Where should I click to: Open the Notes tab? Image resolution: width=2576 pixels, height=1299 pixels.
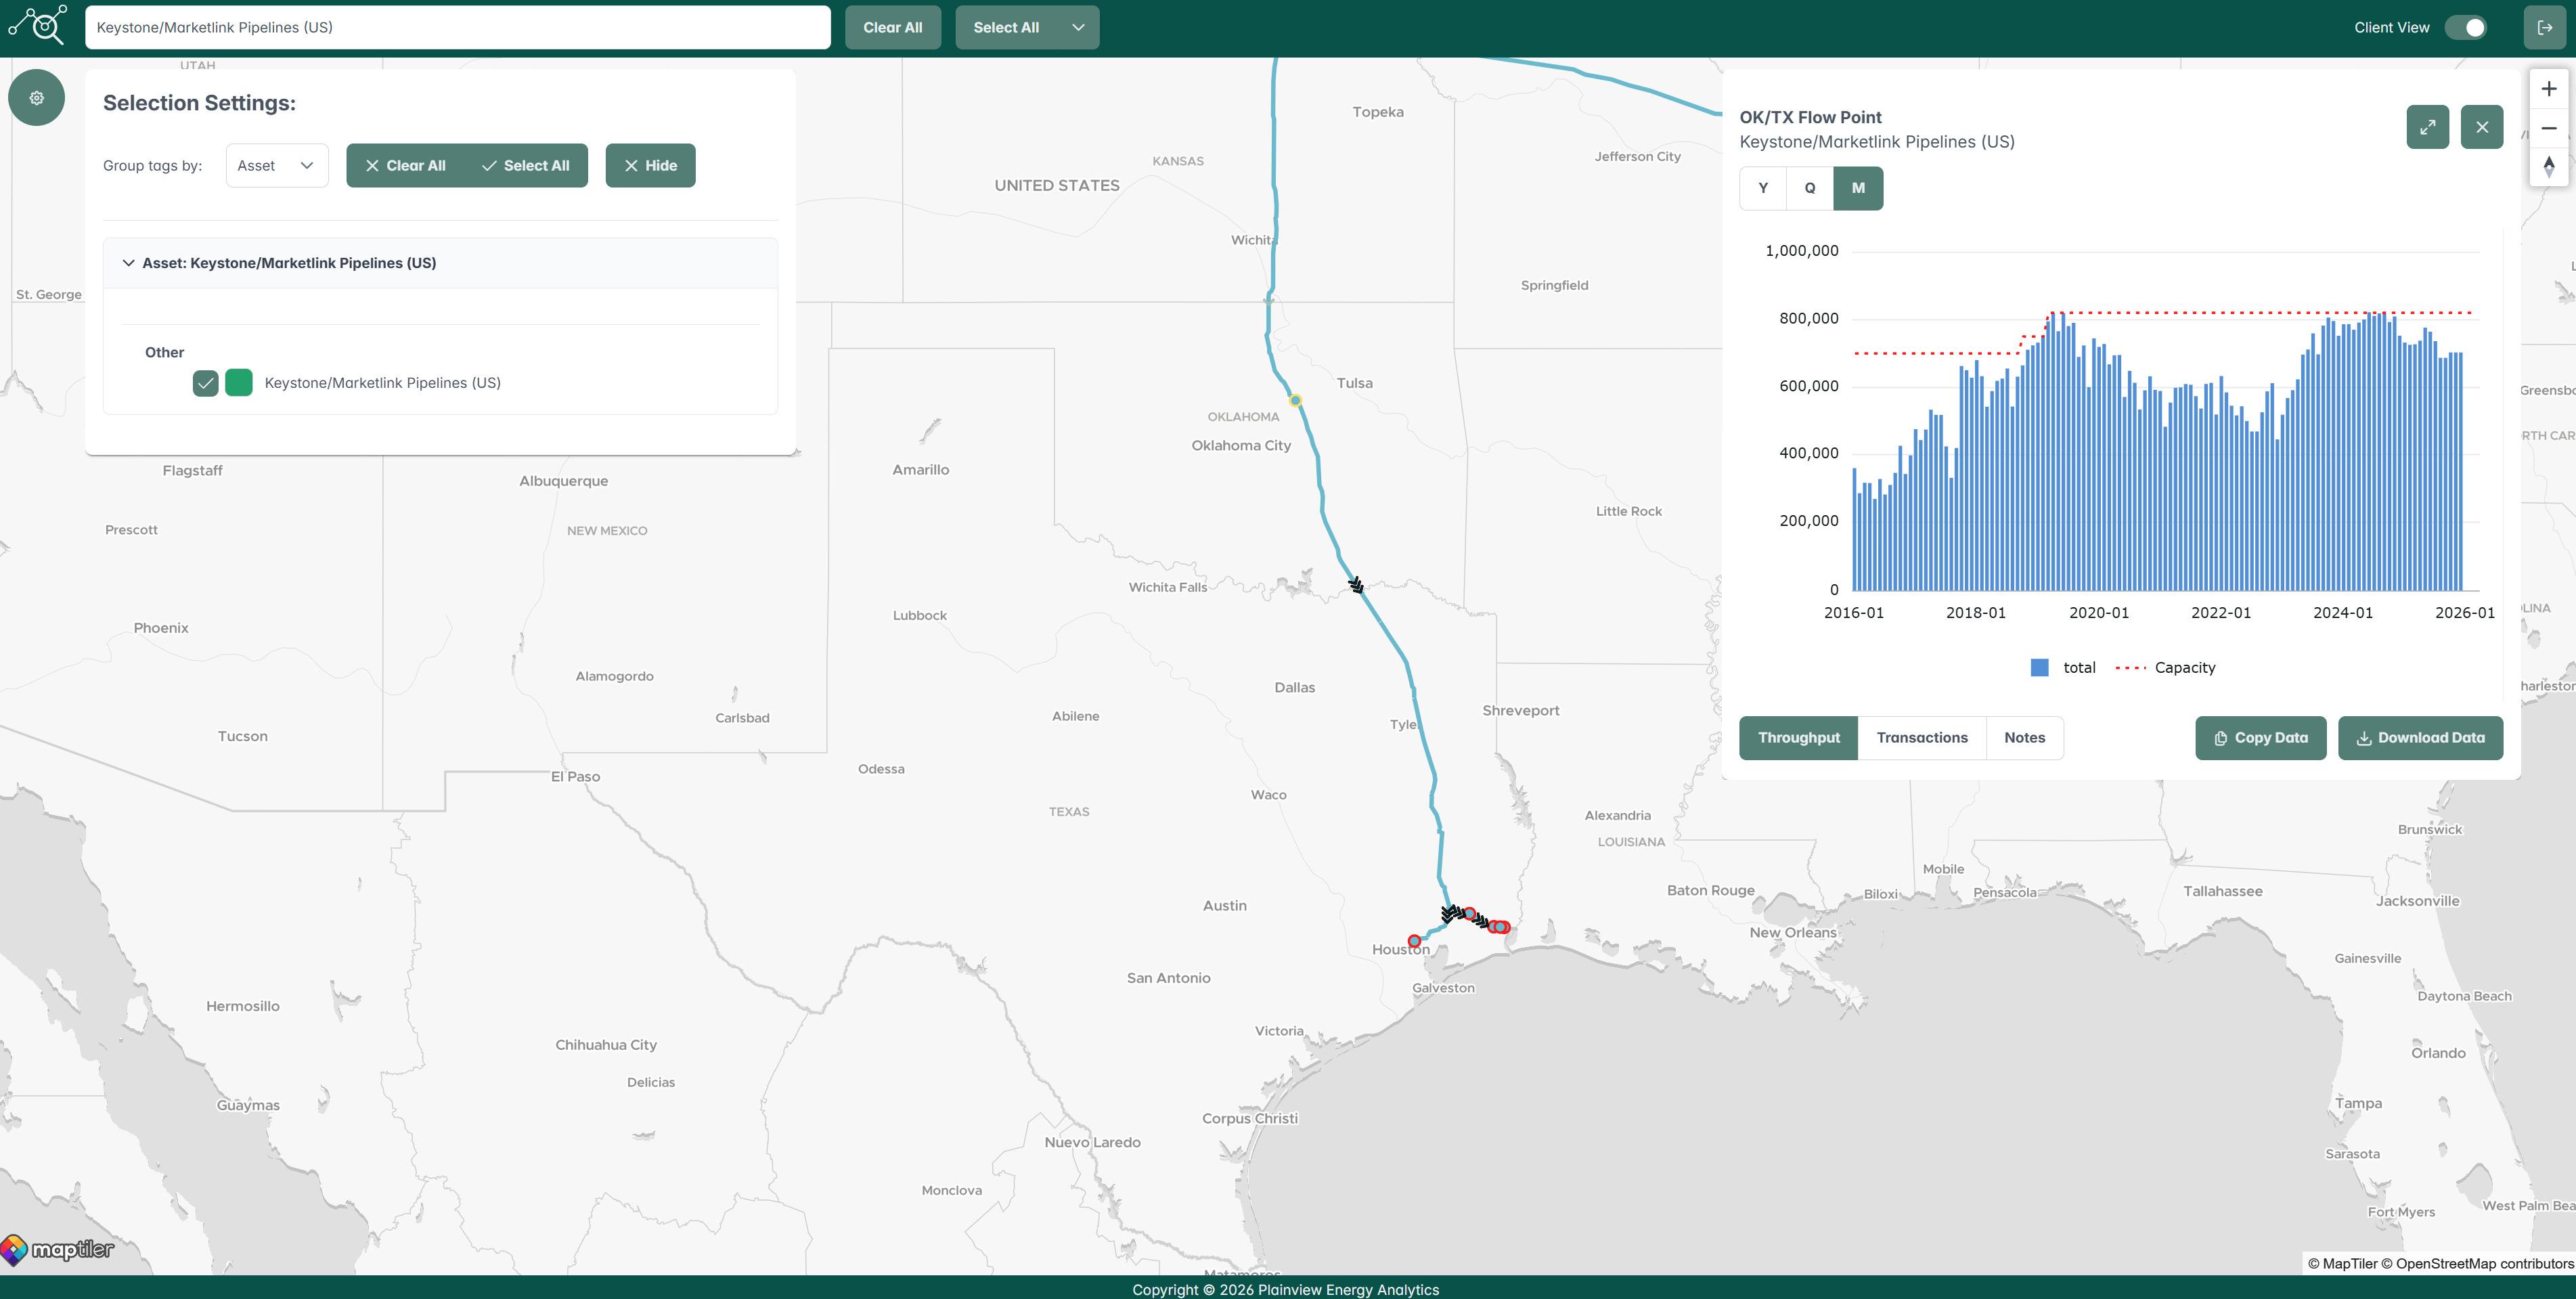coord(2024,738)
